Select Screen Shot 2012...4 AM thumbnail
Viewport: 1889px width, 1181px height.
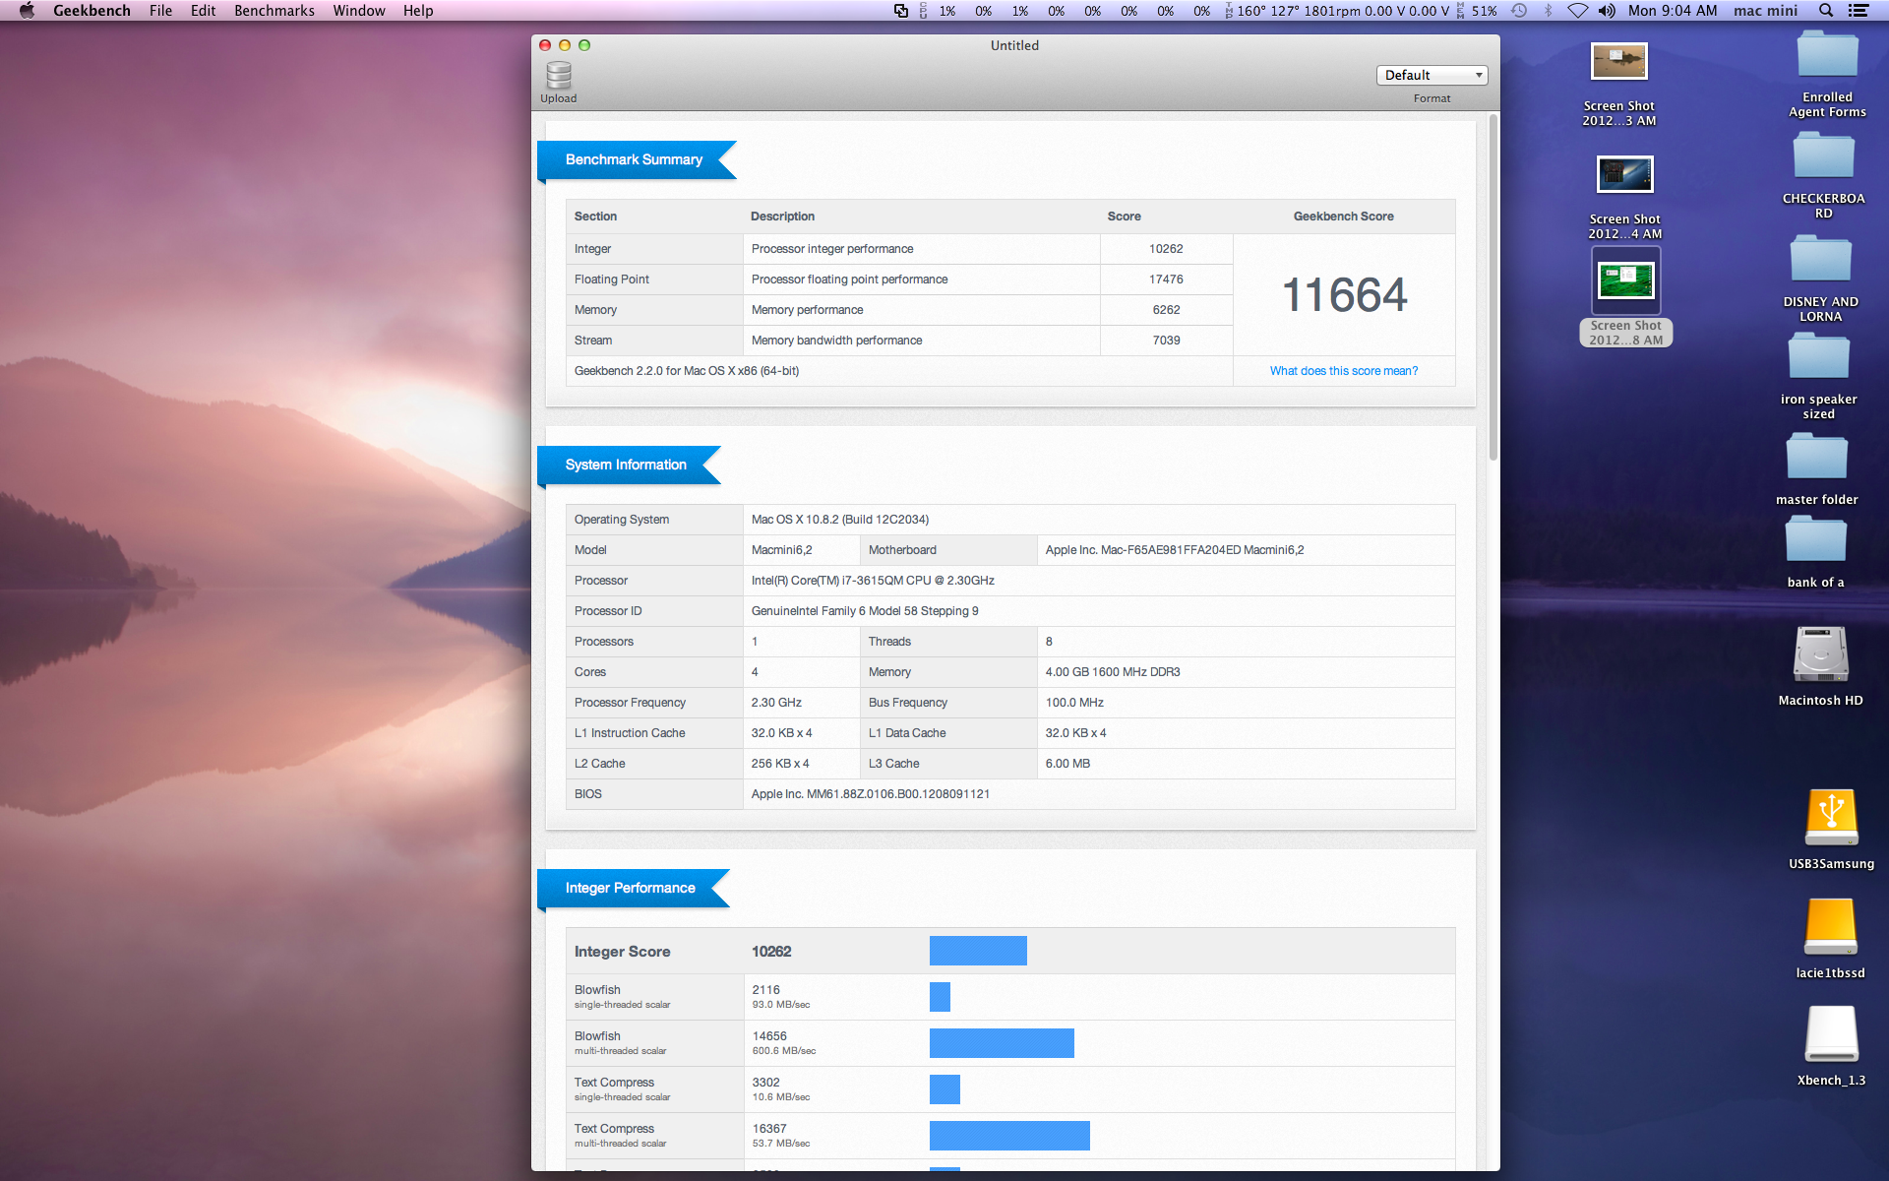coord(1624,175)
